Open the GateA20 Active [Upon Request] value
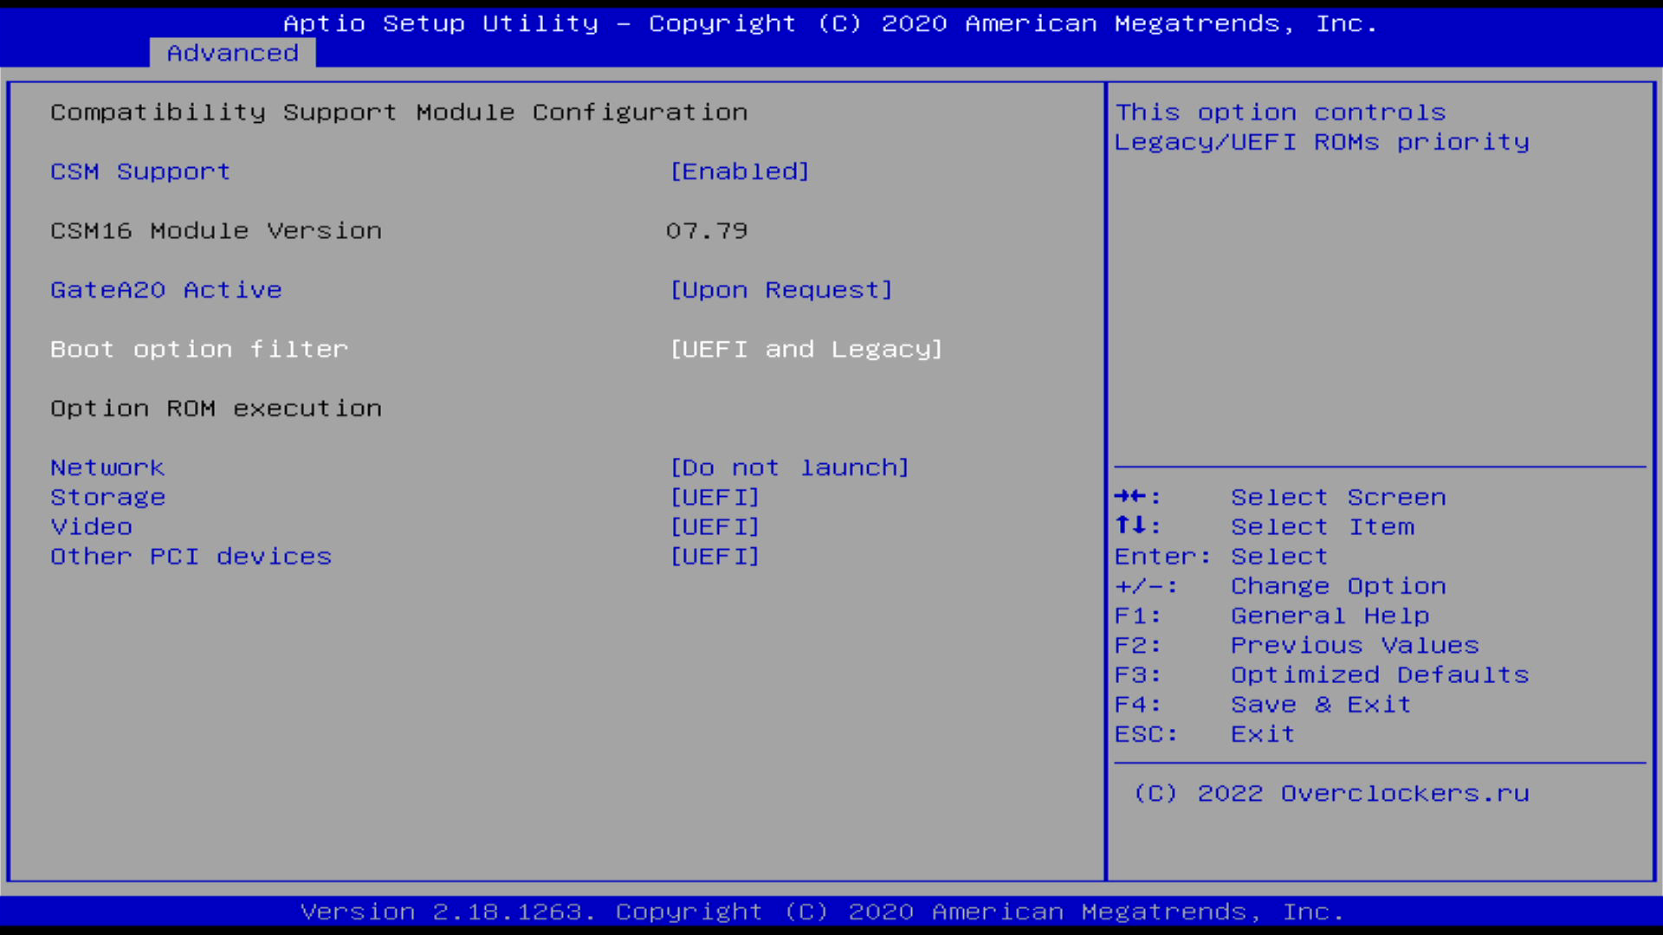 (780, 290)
